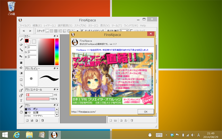Enable circle snap
Image resolution: width=222 pixels, height=139 pixels.
[69, 31]
